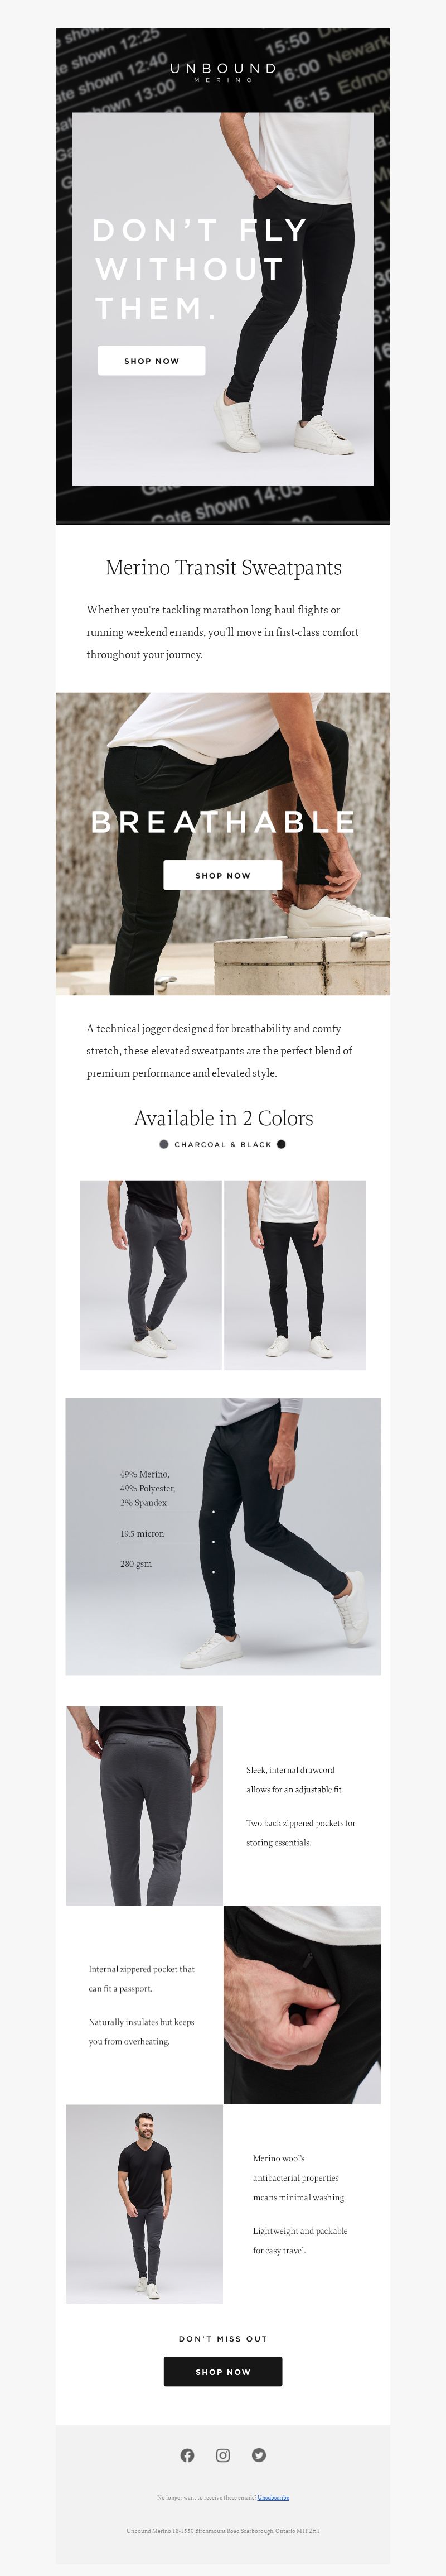
Task: Click the black color dot
Action: 282,1144
